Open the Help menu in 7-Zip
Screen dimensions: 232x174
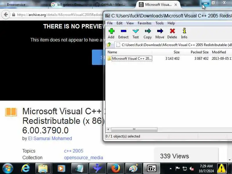pos(171,23)
